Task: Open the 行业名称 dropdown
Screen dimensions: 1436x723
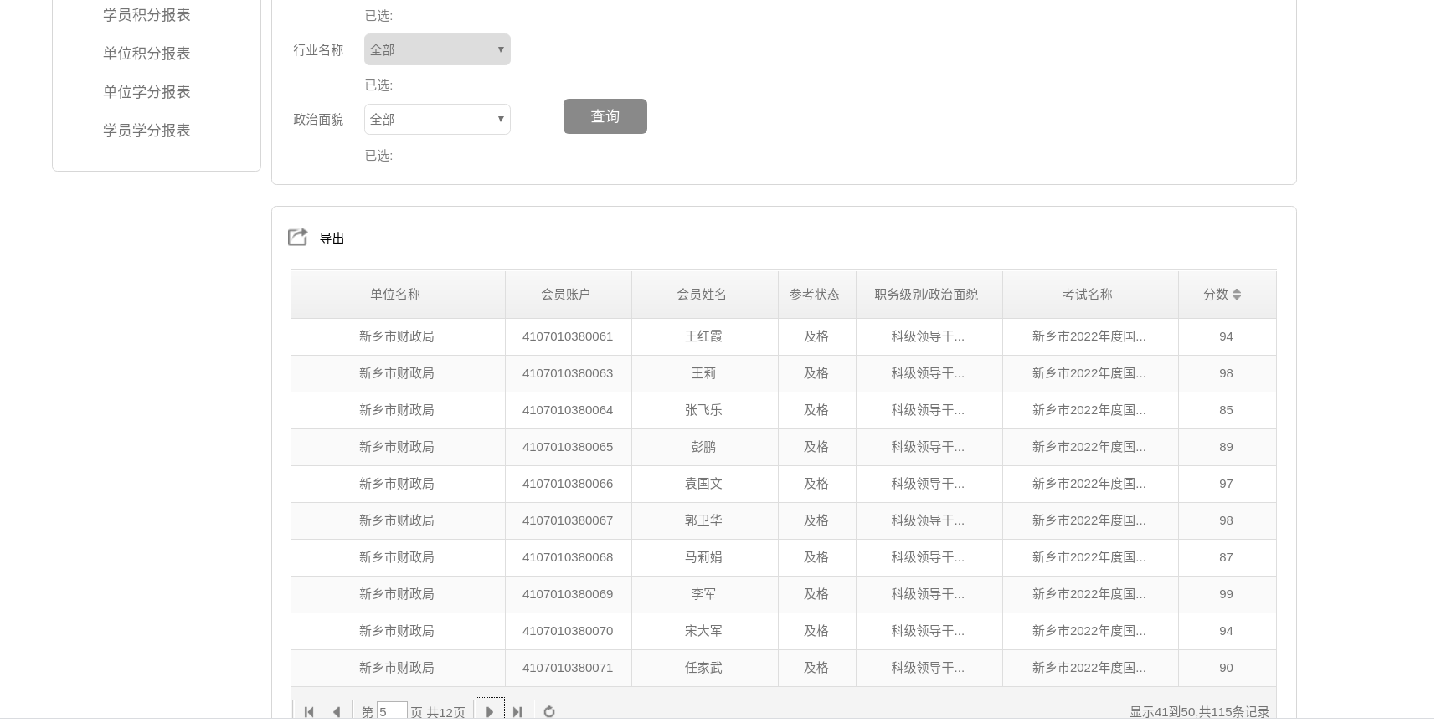Action: [437, 49]
